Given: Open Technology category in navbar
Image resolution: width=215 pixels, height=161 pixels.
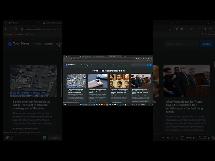Looking at the screenshot, I should point(116,65).
